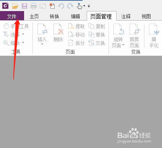162x148 pixels.
Task: Open the 文件 menu
Action: click(12, 16)
